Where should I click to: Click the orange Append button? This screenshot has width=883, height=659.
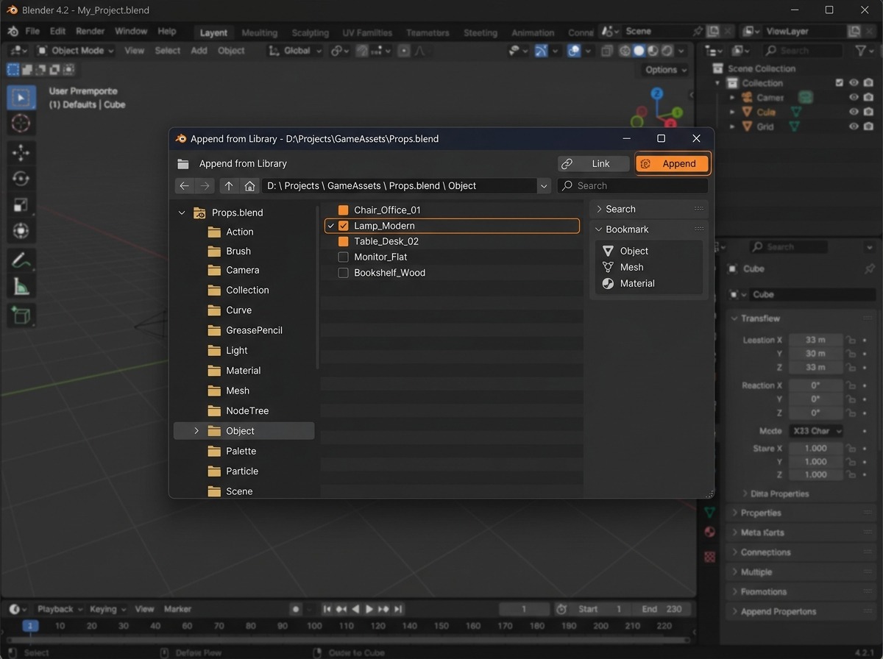click(x=673, y=164)
